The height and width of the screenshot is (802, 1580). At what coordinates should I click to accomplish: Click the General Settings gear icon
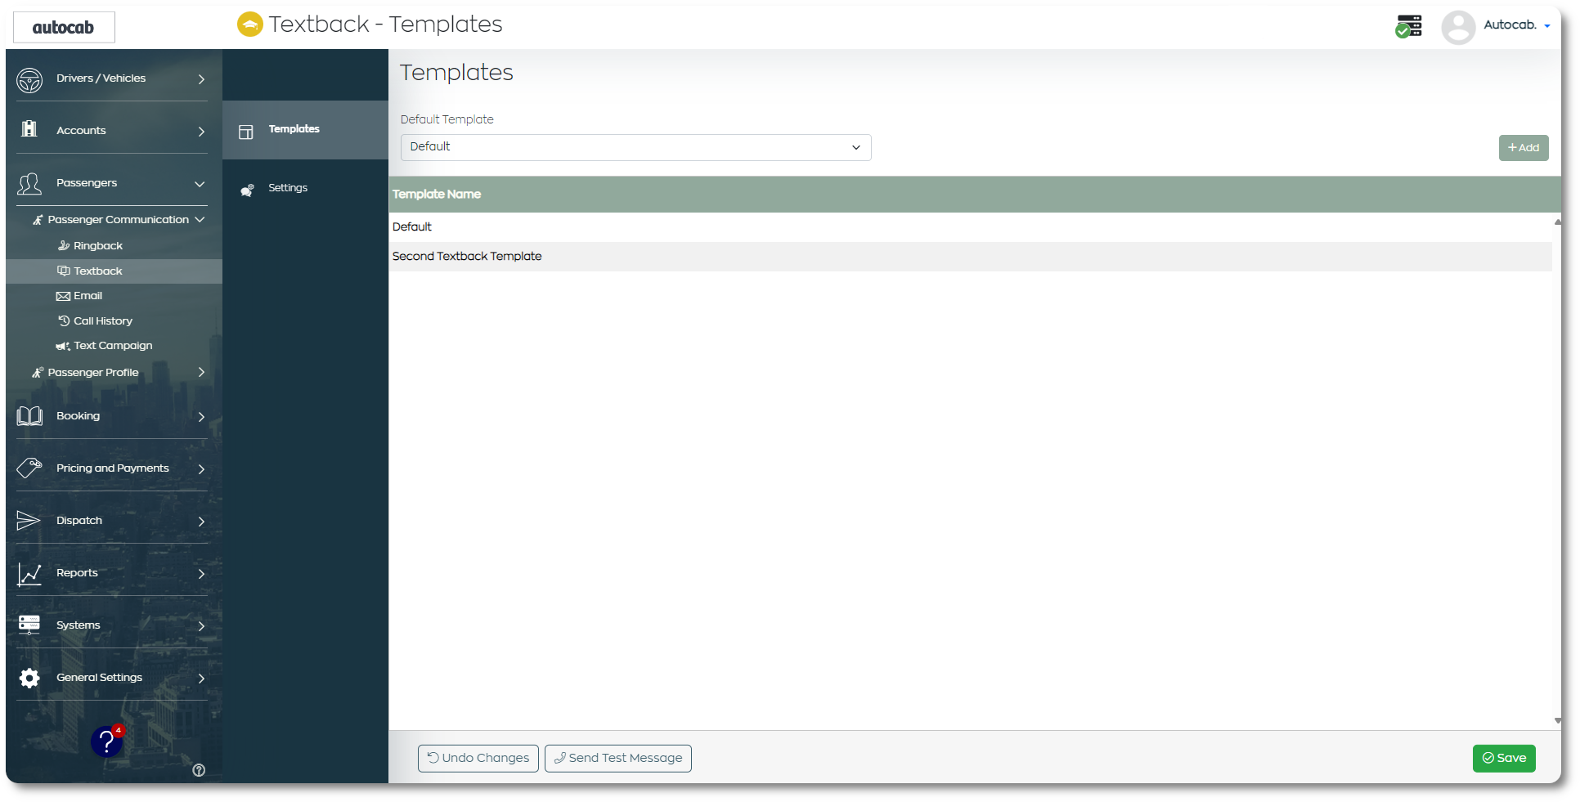29,678
